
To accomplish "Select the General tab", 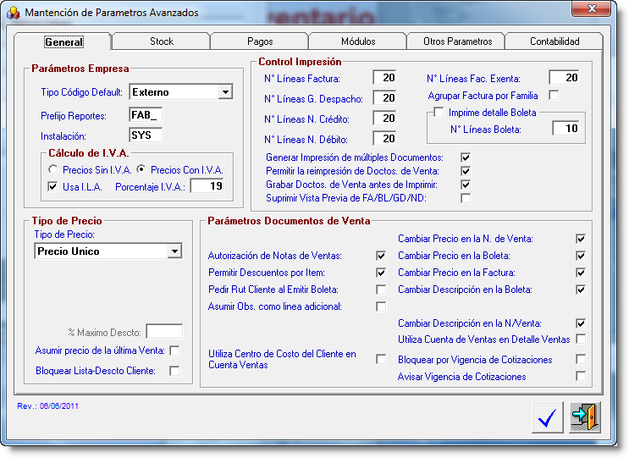I will (x=63, y=41).
